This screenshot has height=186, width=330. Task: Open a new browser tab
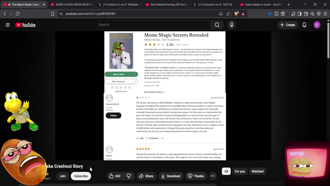(288, 4)
